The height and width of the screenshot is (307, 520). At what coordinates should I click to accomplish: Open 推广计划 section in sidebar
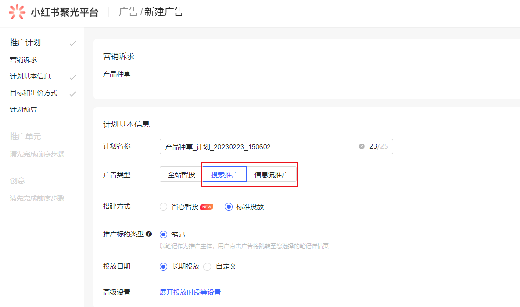coord(25,43)
